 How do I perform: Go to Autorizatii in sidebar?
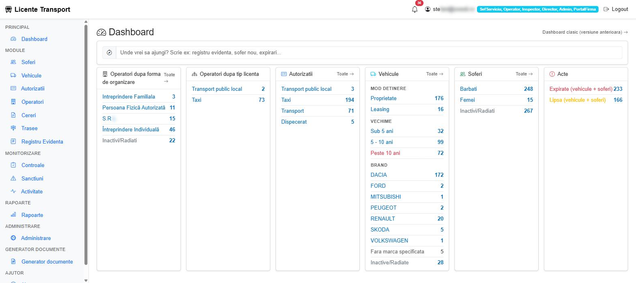33,88
